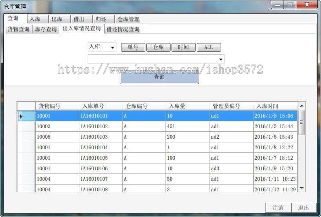Click admin ad2 cell

(x=232, y=137)
